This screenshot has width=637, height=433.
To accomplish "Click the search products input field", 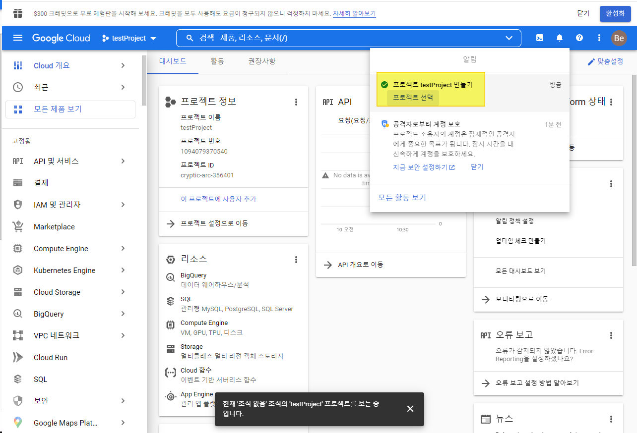I will (348, 38).
